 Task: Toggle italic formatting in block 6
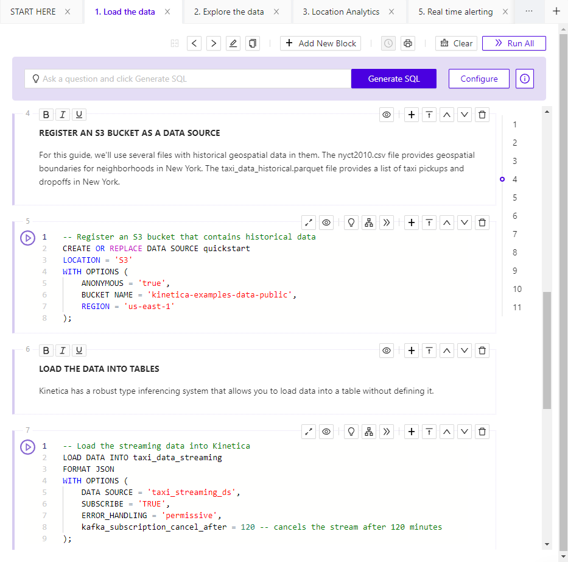click(62, 350)
